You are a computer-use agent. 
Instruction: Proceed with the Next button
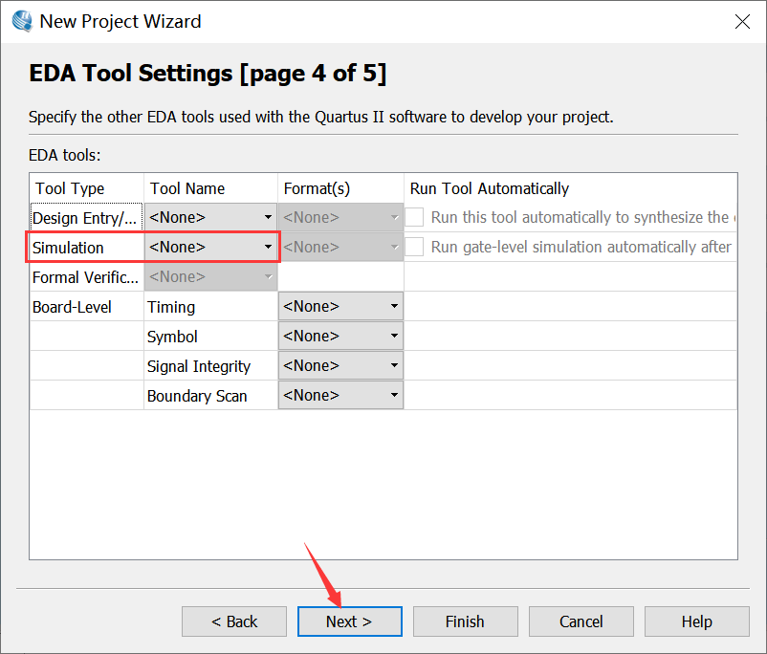tap(349, 621)
